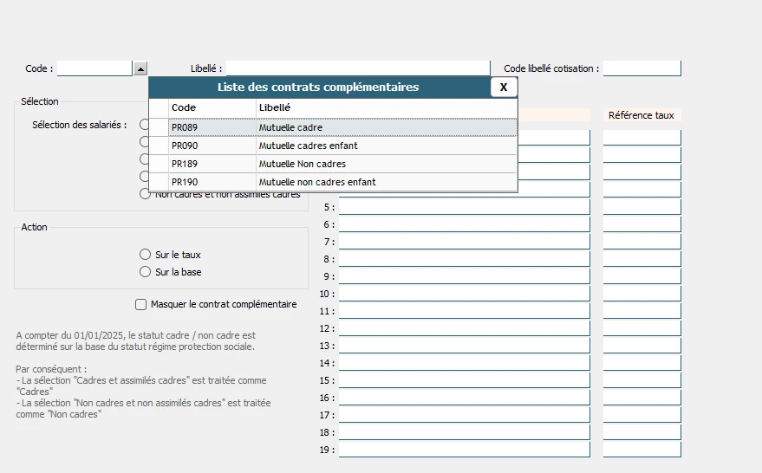
Task: Focus the Libellé text field
Action: point(358,68)
